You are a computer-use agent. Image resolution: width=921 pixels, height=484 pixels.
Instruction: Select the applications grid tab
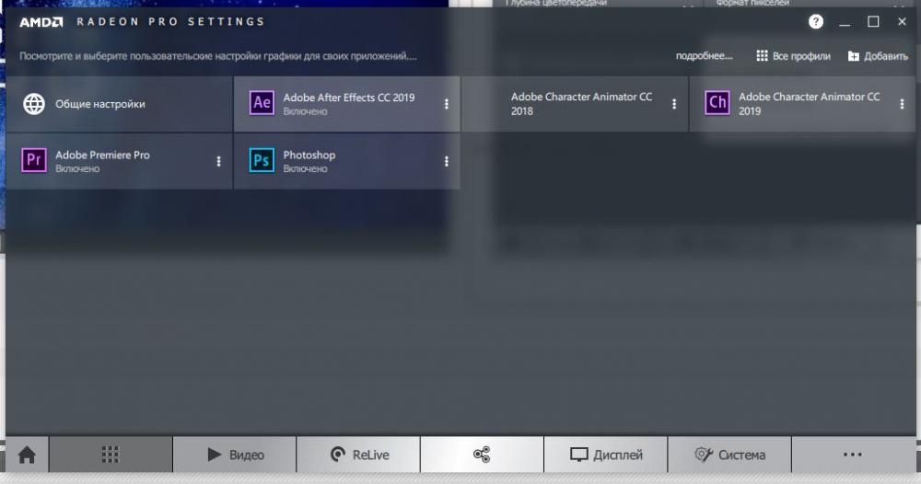[111, 455]
